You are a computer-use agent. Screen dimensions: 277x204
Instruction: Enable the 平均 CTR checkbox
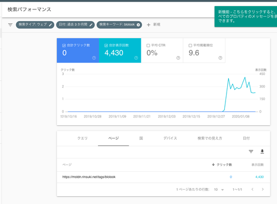[148, 45]
